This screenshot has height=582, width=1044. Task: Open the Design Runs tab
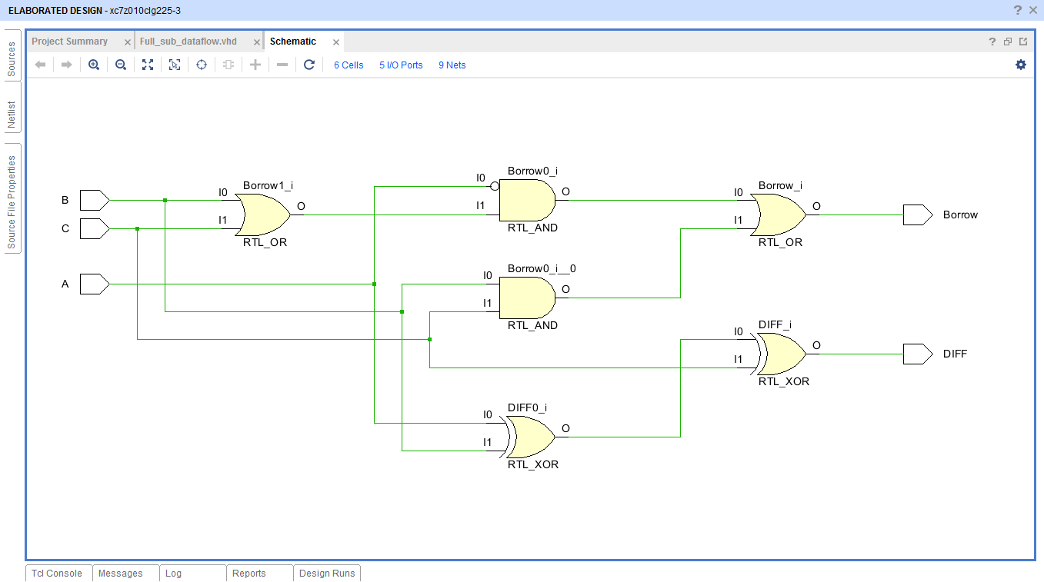(327, 574)
